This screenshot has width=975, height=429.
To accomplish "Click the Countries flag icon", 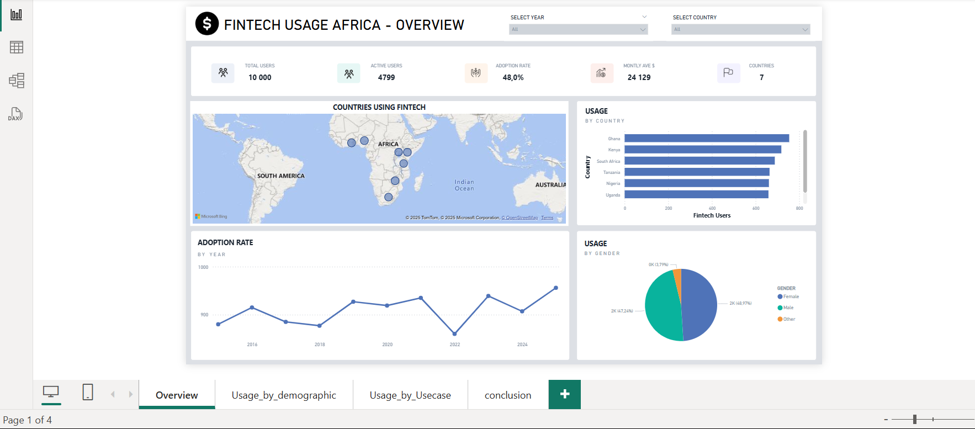I will click(729, 72).
